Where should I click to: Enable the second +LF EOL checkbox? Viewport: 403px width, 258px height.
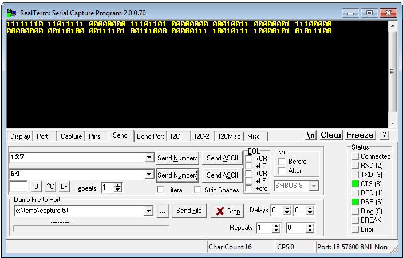(249, 181)
